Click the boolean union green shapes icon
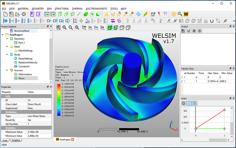Screen dimensions: 236x148 point(86,14)
